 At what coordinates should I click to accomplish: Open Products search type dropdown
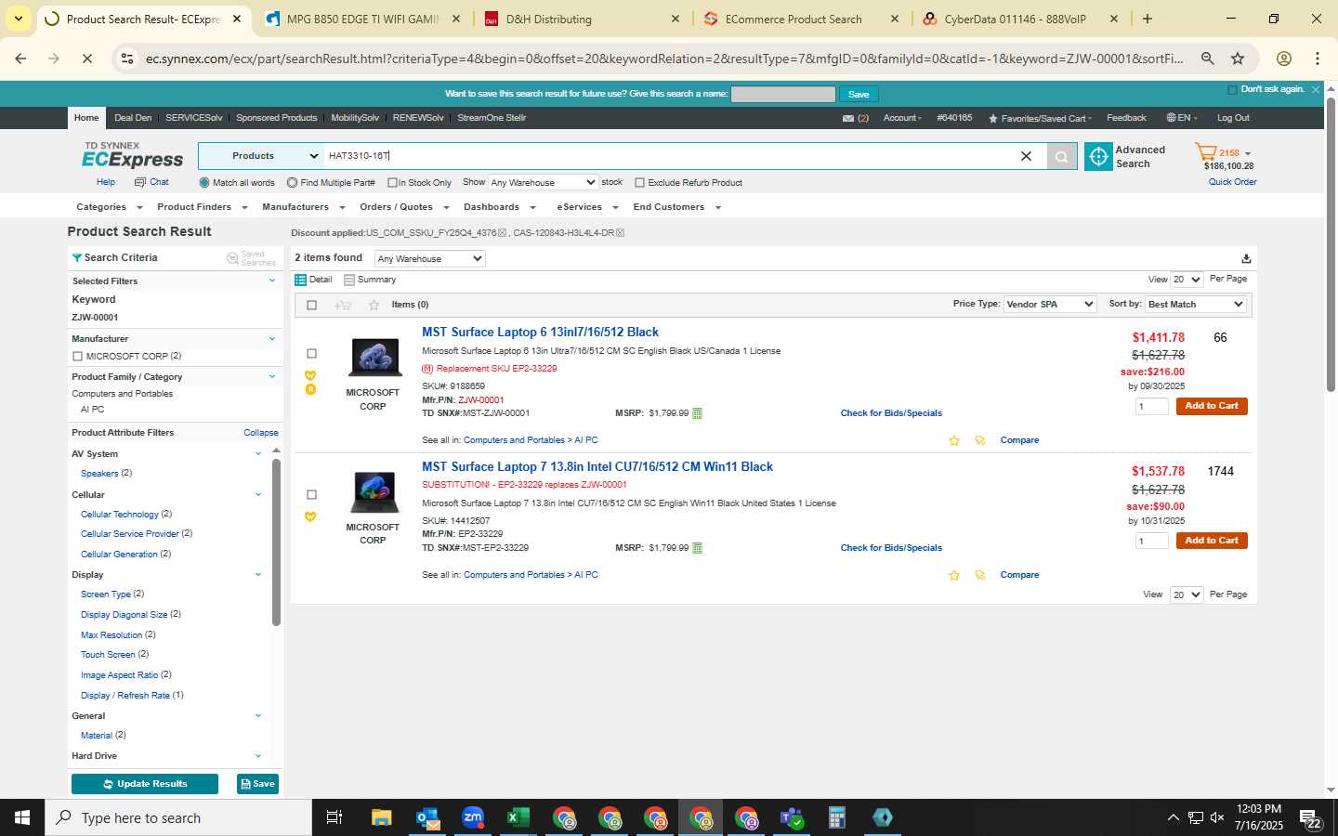(x=260, y=156)
